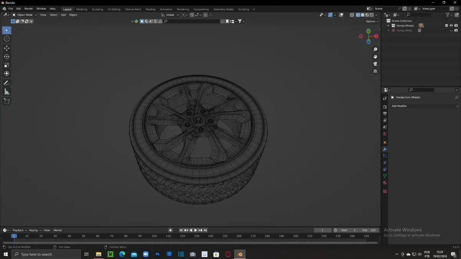Play the animation forward

pyautogui.click(x=196, y=230)
